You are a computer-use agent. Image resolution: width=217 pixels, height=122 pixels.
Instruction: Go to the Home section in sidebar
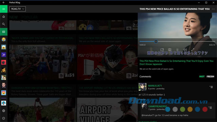[4, 17]
